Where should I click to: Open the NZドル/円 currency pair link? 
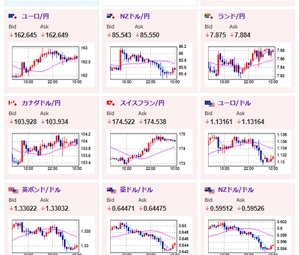click(135, 16)
